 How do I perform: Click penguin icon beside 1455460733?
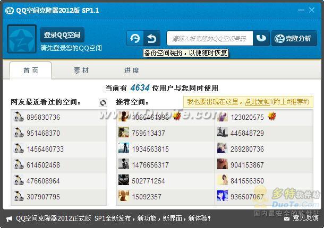pyautogui.click(x=19, y=148)
